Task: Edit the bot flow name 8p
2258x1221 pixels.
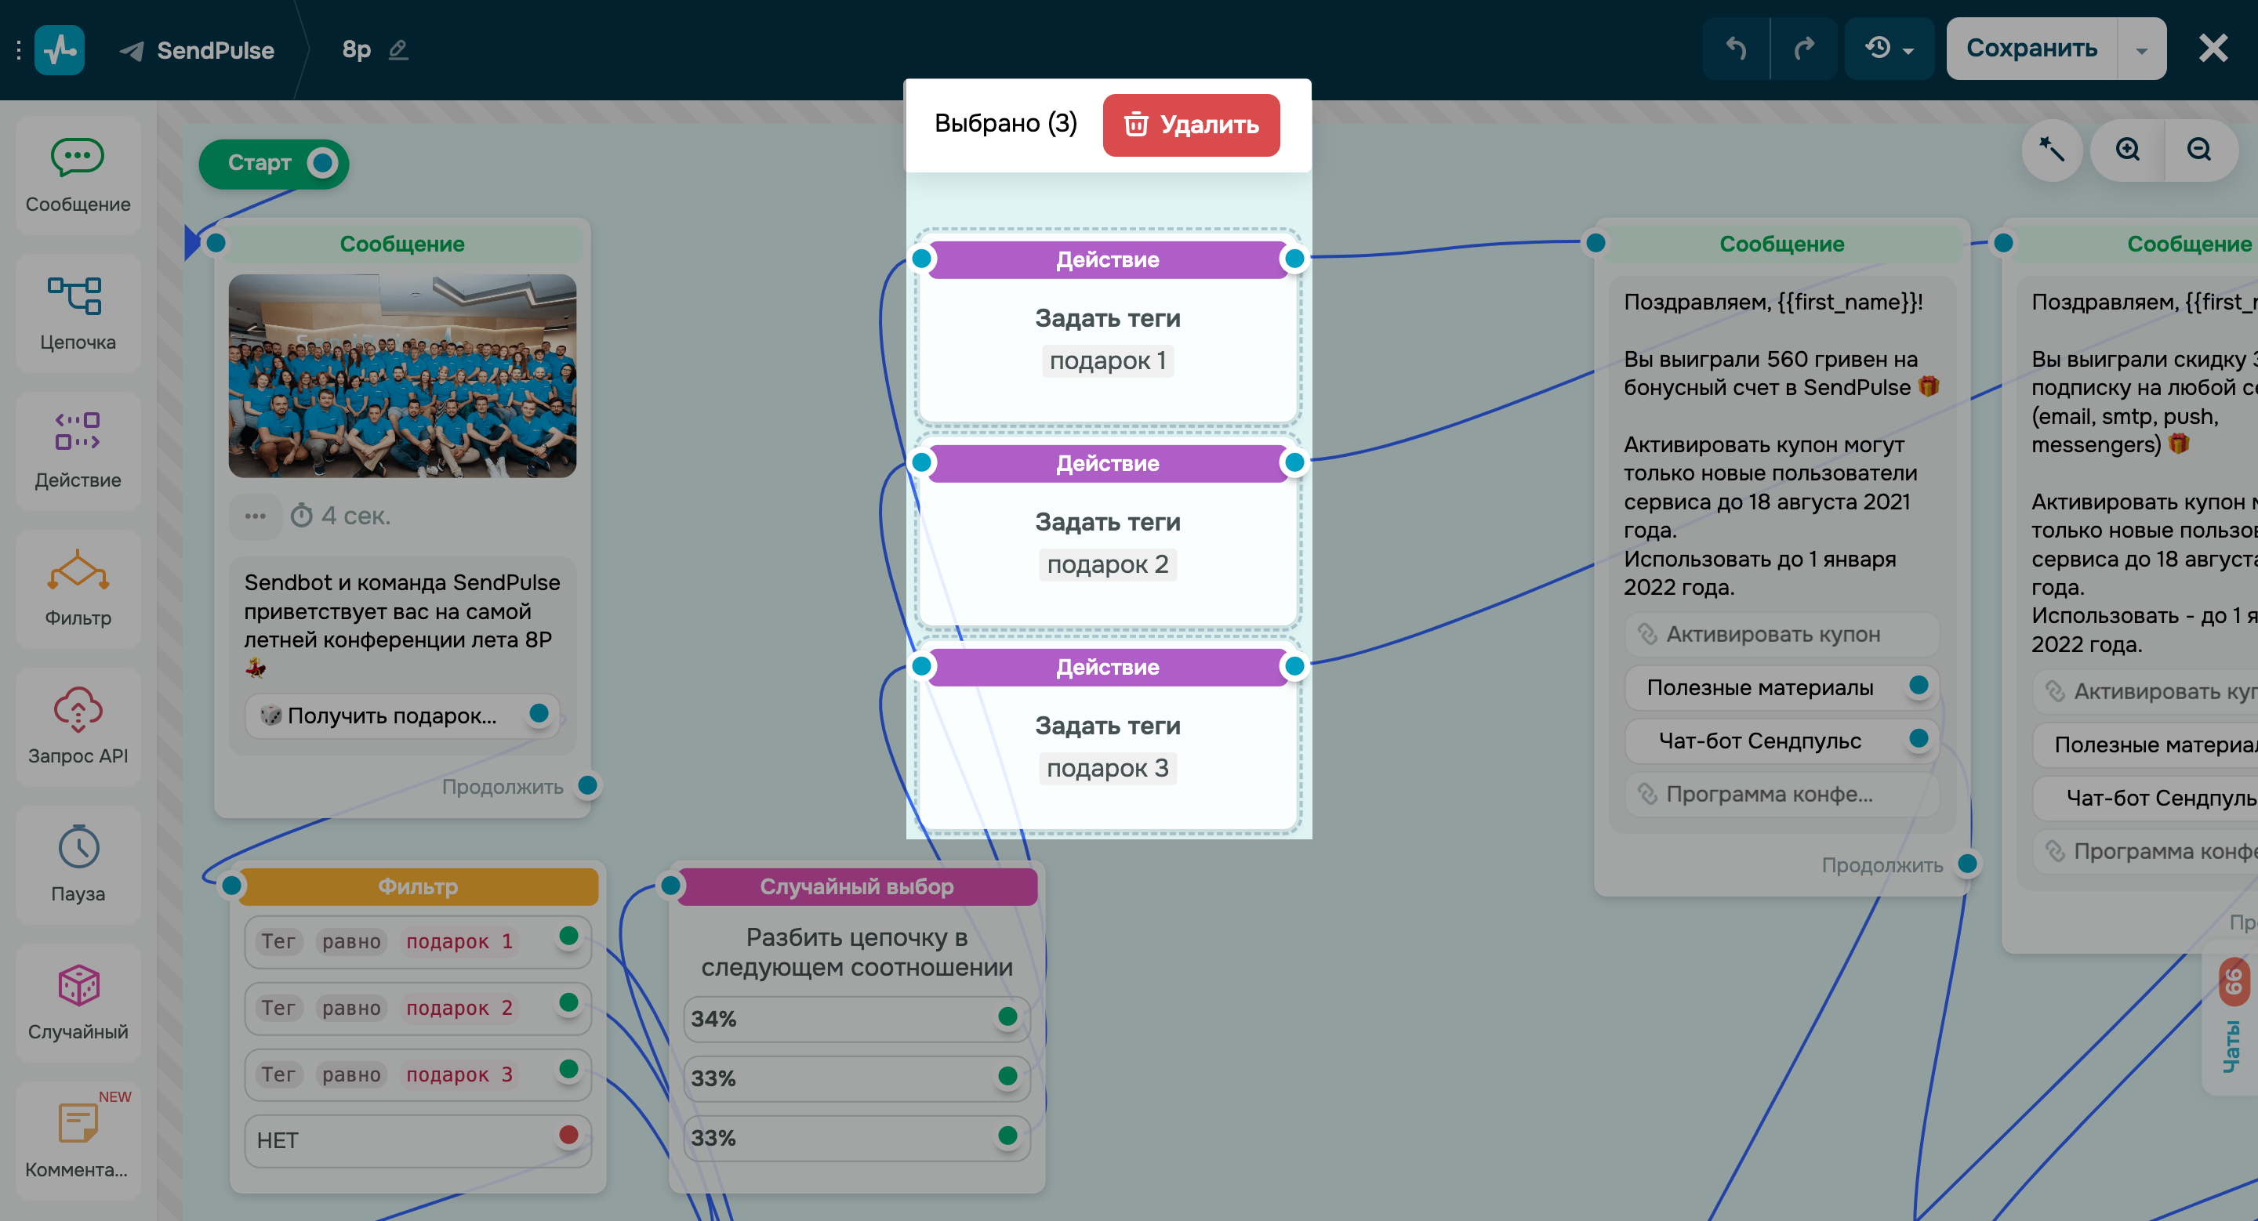Action: pyautogui.click(x=399, y=50)
